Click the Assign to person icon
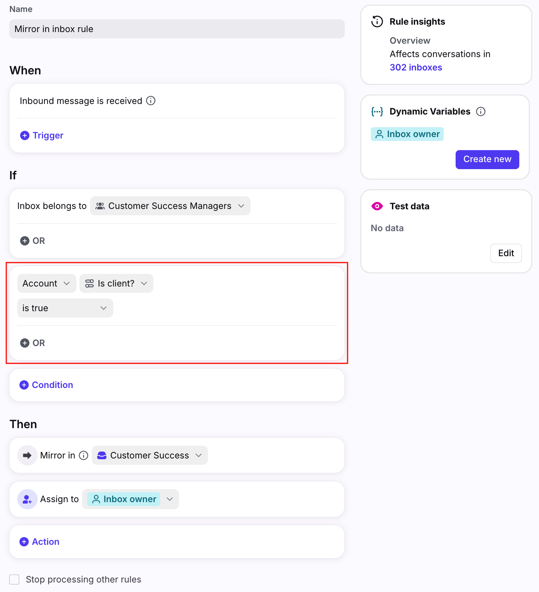The image size is (539, 592). 27,499
